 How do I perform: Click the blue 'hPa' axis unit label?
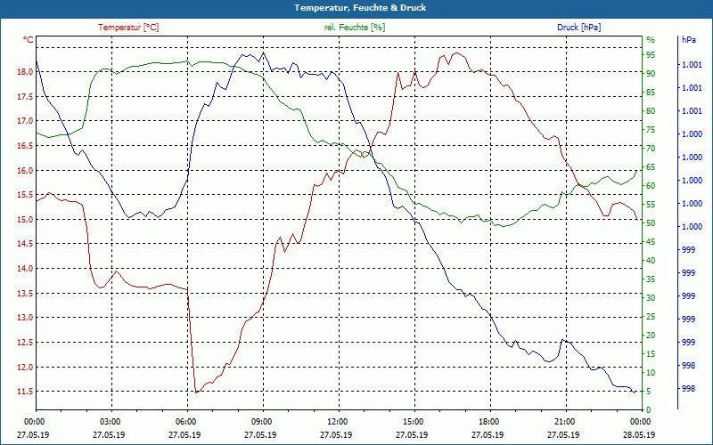[688, 40]
